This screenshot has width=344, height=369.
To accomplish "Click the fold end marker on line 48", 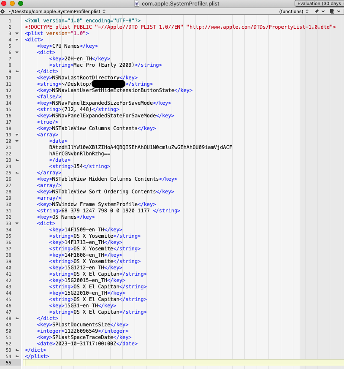I will 17,318.
